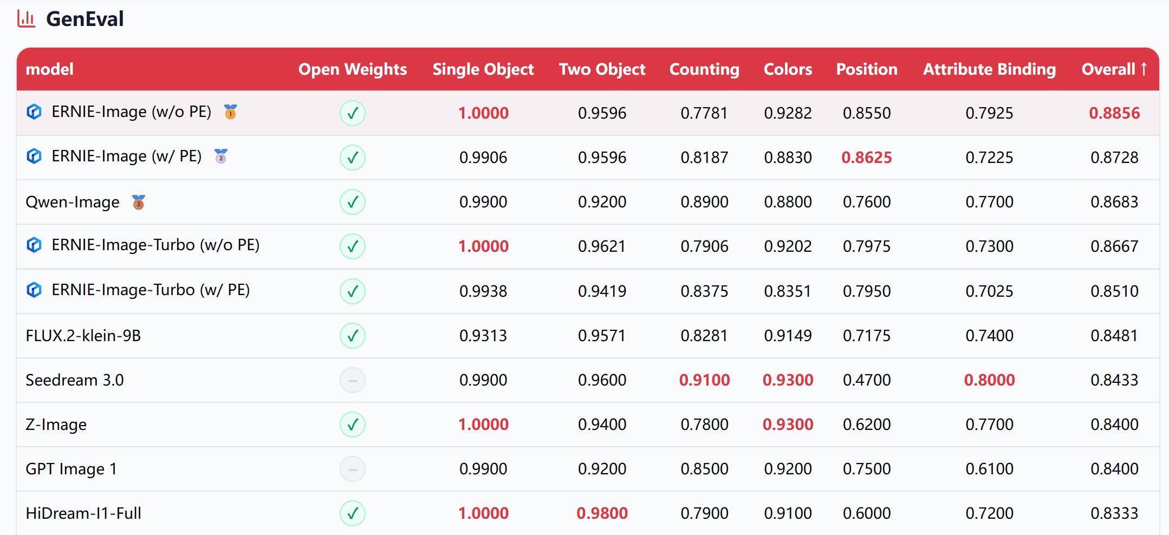The height and width of the screenshot is (535, 1169).
Task: Click the silver medal icon beside ERNIE-Image (w/ PE)
Action: pos(220,156)
